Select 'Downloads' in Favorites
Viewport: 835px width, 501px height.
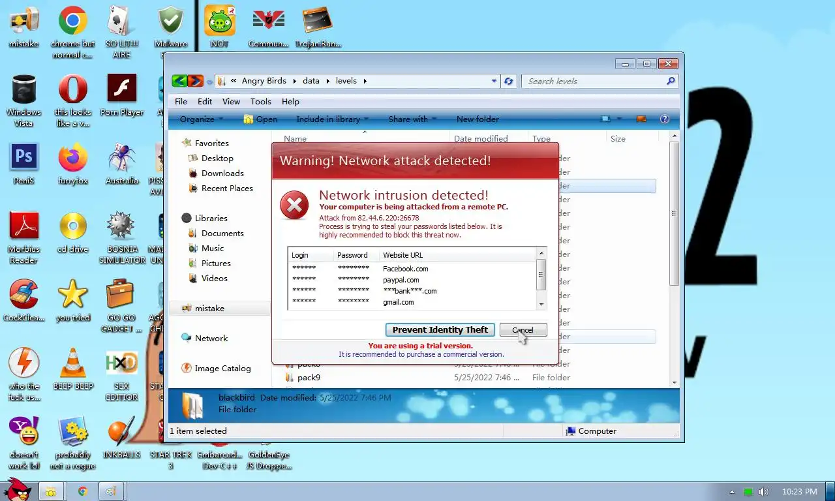222,173
